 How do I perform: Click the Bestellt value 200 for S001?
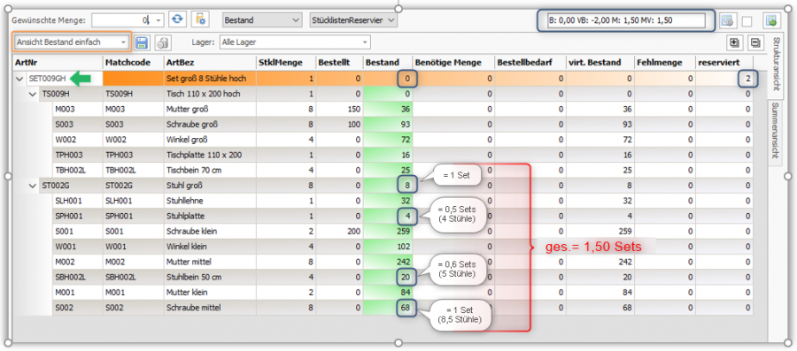(339, 232)
